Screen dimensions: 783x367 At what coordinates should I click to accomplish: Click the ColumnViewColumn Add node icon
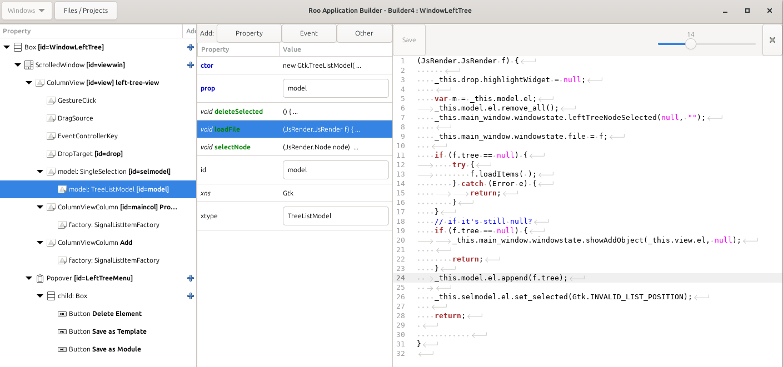point(51,243)
